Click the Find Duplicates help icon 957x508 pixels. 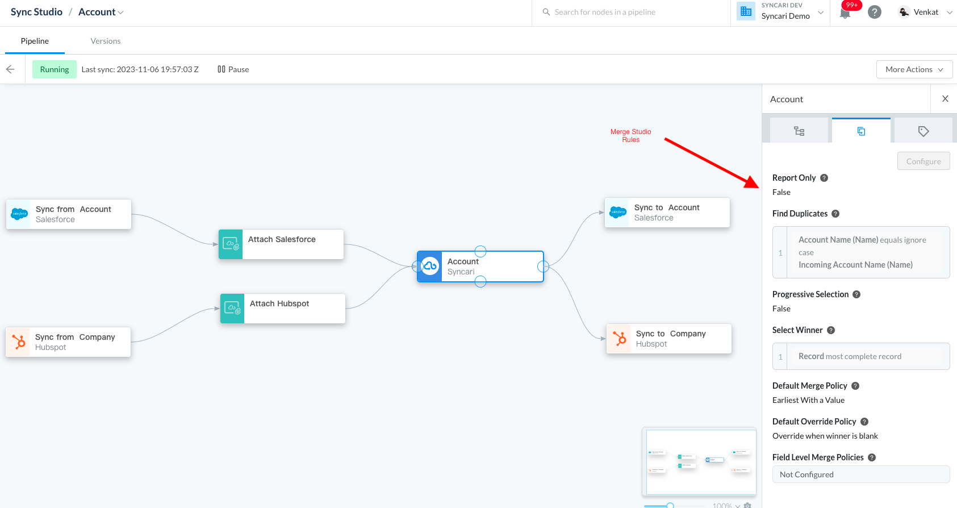835,214
